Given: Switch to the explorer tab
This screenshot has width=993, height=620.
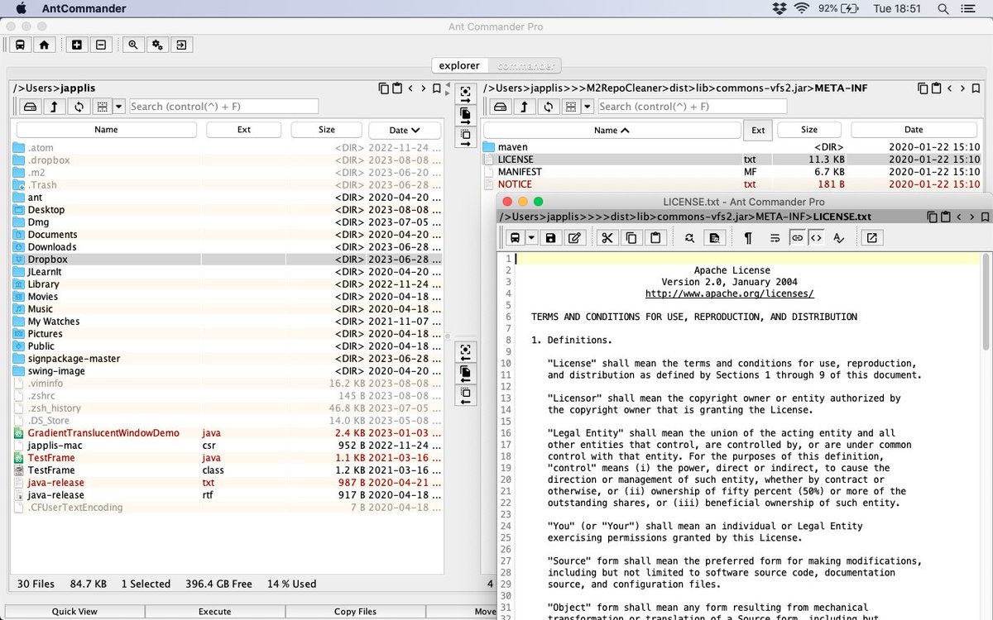Looking at the screenshot, I should (x=459, y=65).
